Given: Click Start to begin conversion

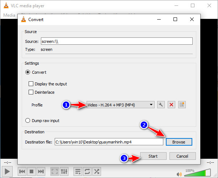Looking at the screenshot, I should (153, 156).
